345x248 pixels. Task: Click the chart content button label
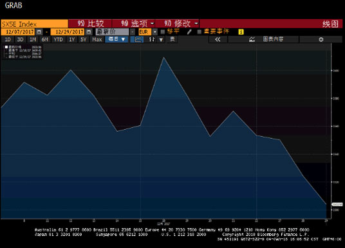coord(274,39)
